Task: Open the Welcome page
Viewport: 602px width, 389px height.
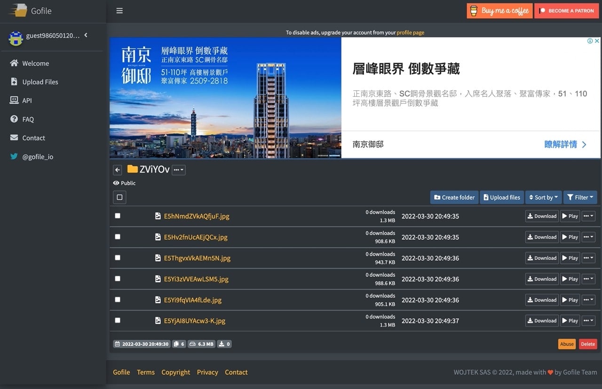Action: 35,63
